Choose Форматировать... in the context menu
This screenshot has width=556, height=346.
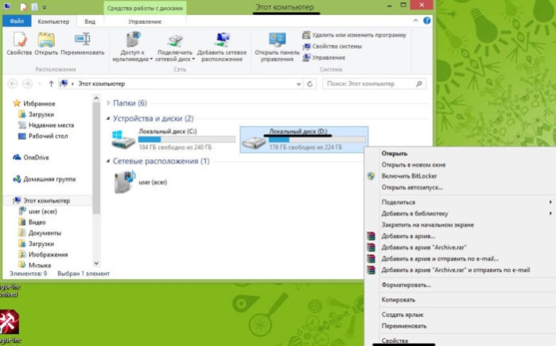(x=406, y=285)
